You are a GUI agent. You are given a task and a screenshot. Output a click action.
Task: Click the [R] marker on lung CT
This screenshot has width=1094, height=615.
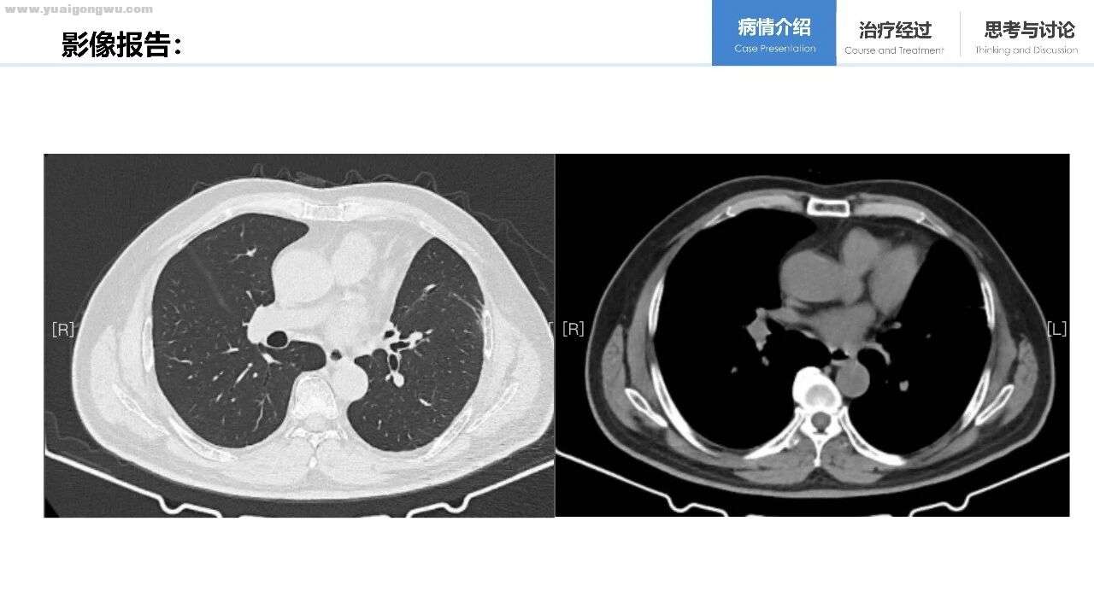click(x=63, y=329)
